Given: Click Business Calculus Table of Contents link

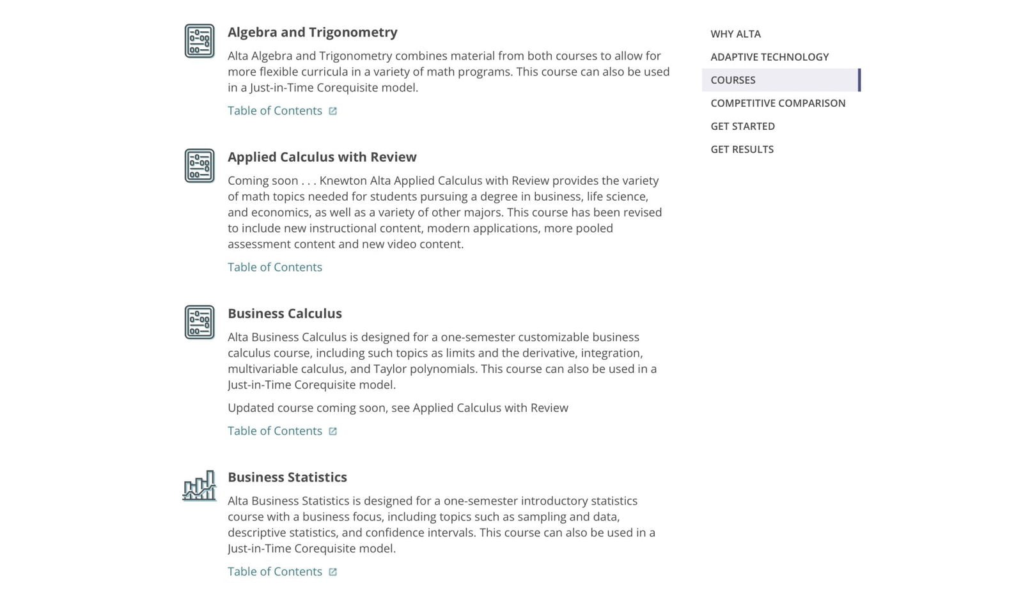Looking at the screenshot, I should [275, 431].
